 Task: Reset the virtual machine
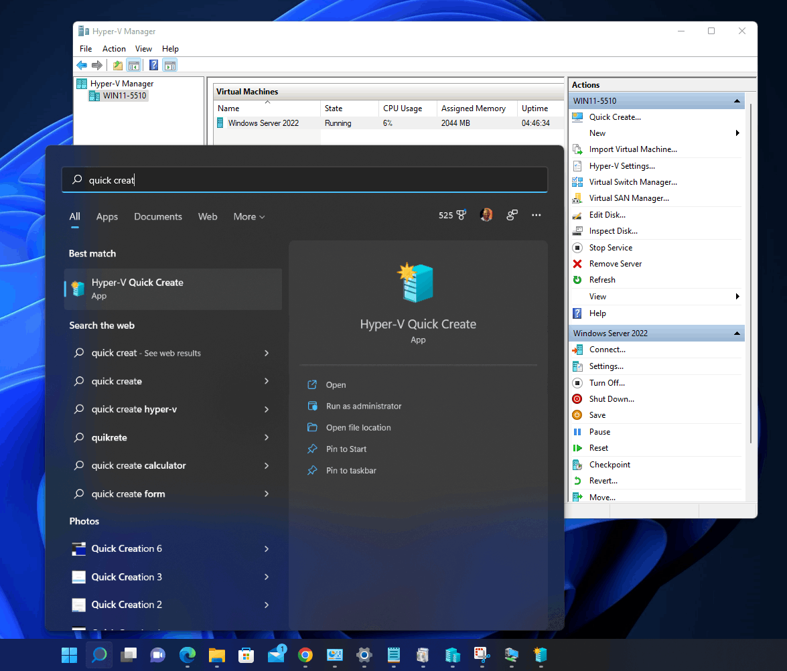(599, 447)
